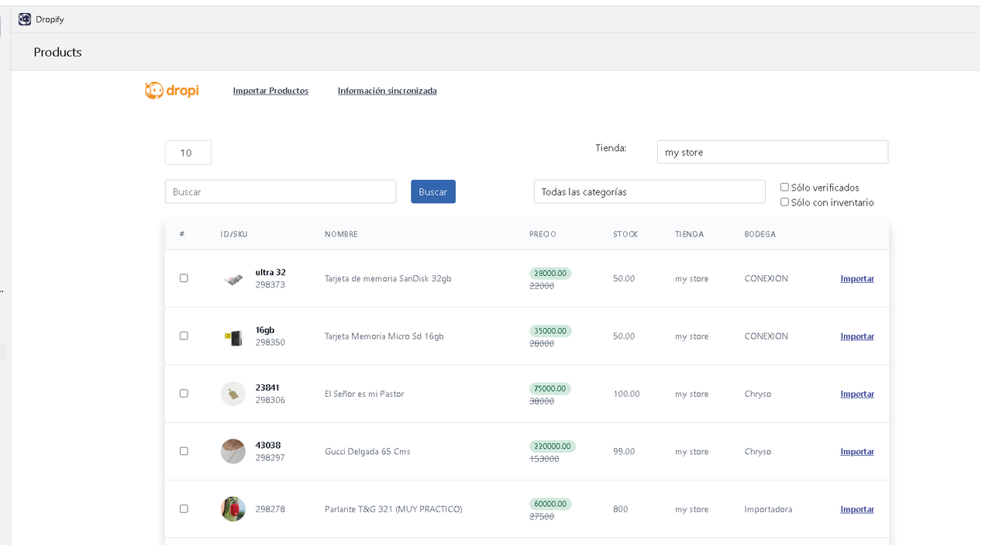
Task: Click product name Tarjeta de memoria SanDisk 32gb
Action: 387,278
